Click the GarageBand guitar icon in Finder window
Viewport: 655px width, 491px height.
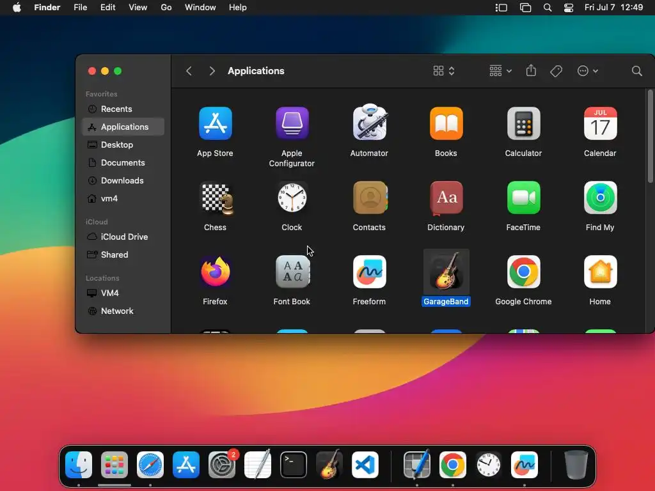(x=446, y=272)
